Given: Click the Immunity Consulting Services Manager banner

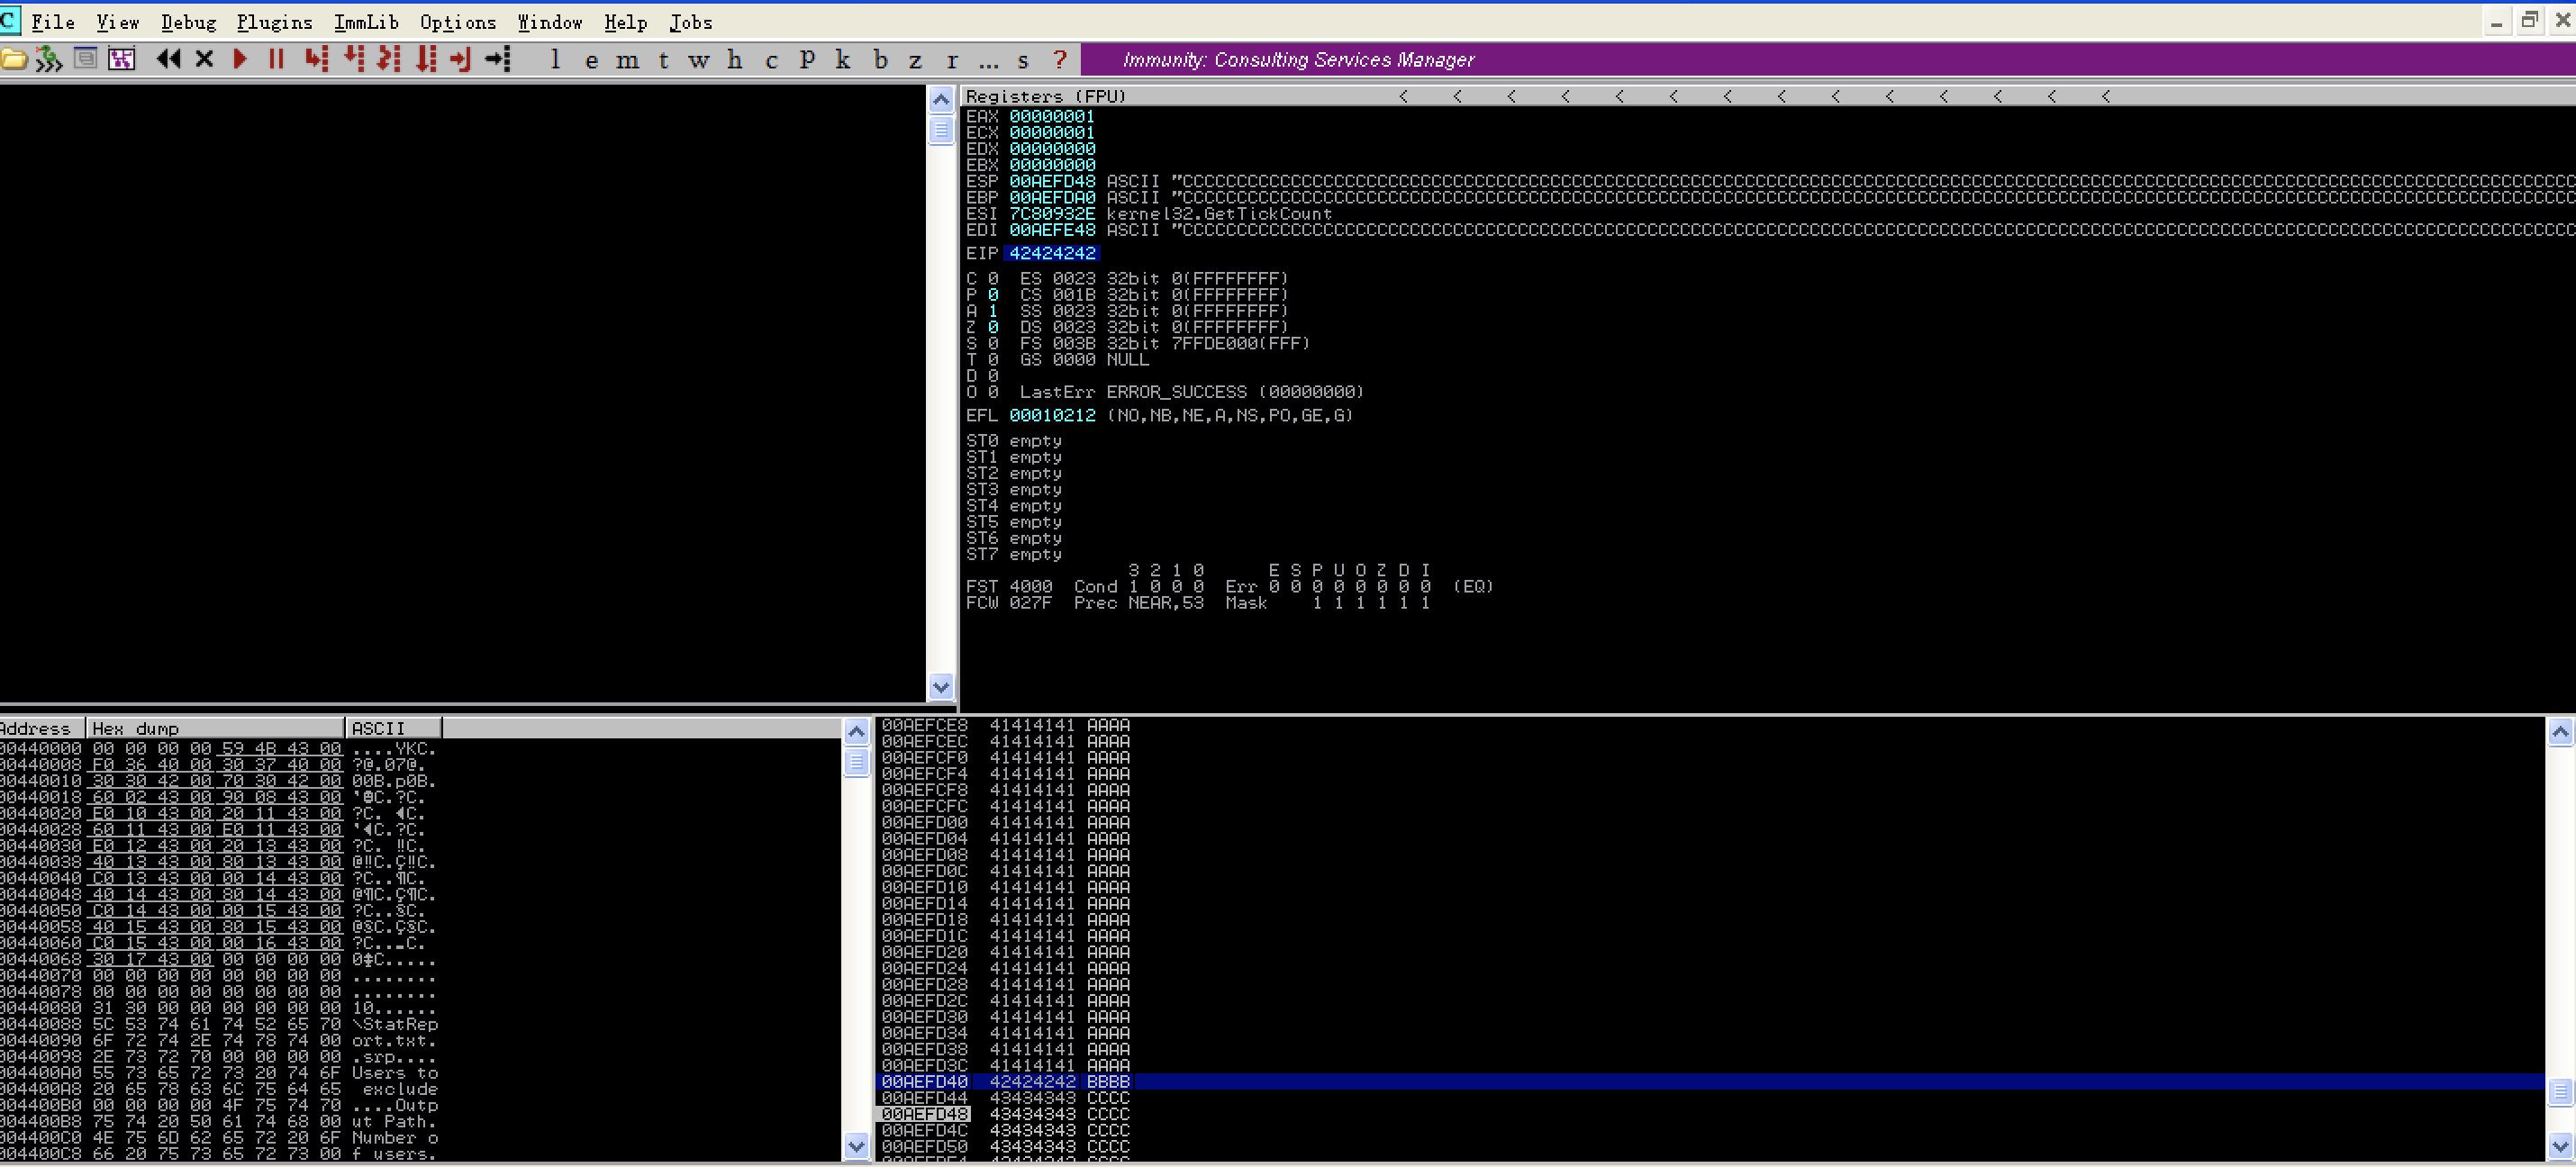Looking at the screenshot, I should [x=1827, y=60].
